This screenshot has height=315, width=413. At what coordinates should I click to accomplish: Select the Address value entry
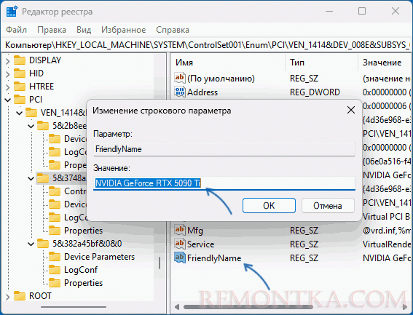(202, 92)
